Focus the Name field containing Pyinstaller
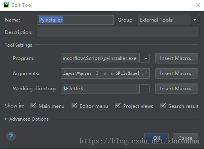The height and width of the screenshot is (149, 204). [x=75, y=20]
